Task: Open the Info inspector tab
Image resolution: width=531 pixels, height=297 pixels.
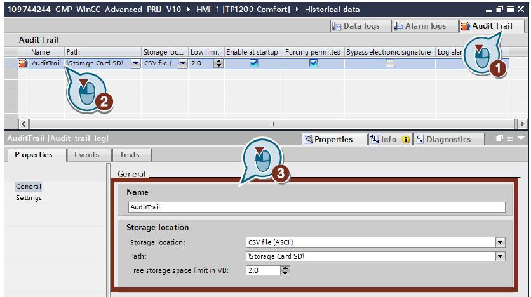Action: 389,140
